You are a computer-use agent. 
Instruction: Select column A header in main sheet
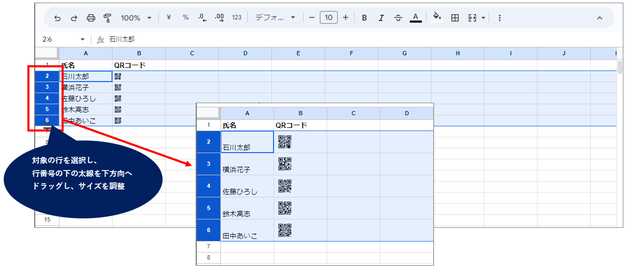point(86,53)
